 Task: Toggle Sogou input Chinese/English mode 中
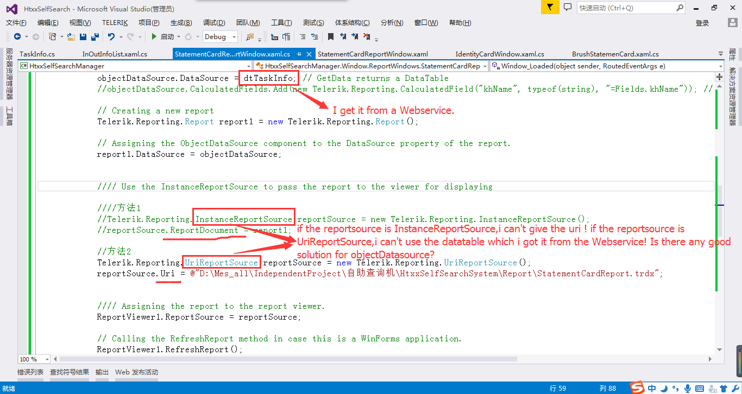pyautogui.click(x=652, y=388)
